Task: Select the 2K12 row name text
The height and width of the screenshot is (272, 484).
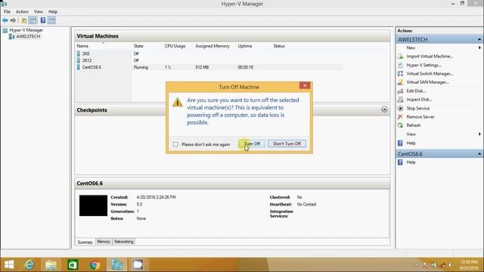Action: (87, 60)
